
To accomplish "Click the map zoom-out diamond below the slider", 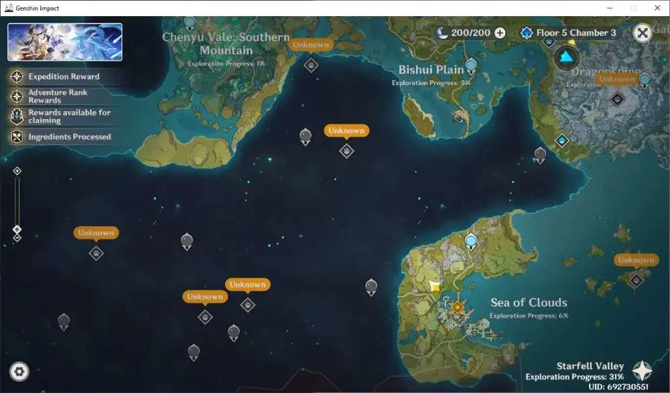I will (17, 238).
